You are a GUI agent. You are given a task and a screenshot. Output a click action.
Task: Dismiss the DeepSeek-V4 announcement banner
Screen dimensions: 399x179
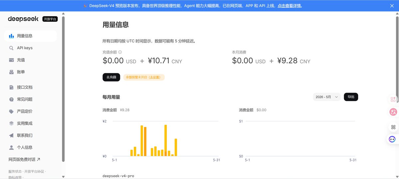pos(392,6)
